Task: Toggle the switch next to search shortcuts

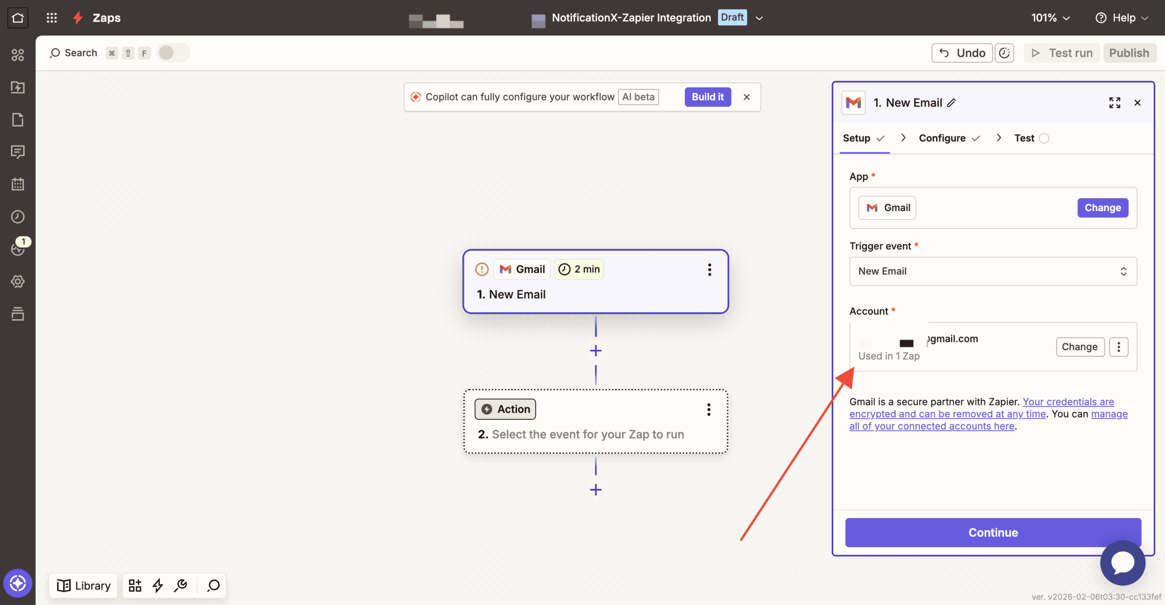Action: coord(173,52)
